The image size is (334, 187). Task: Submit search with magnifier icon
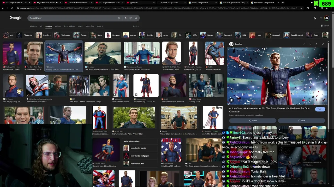tap(136, 18)
